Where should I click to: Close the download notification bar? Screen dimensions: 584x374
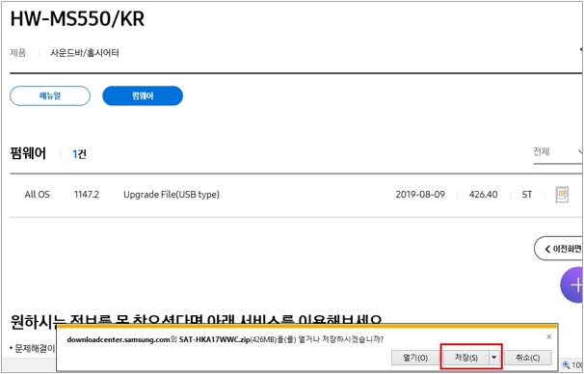(549, 336)
